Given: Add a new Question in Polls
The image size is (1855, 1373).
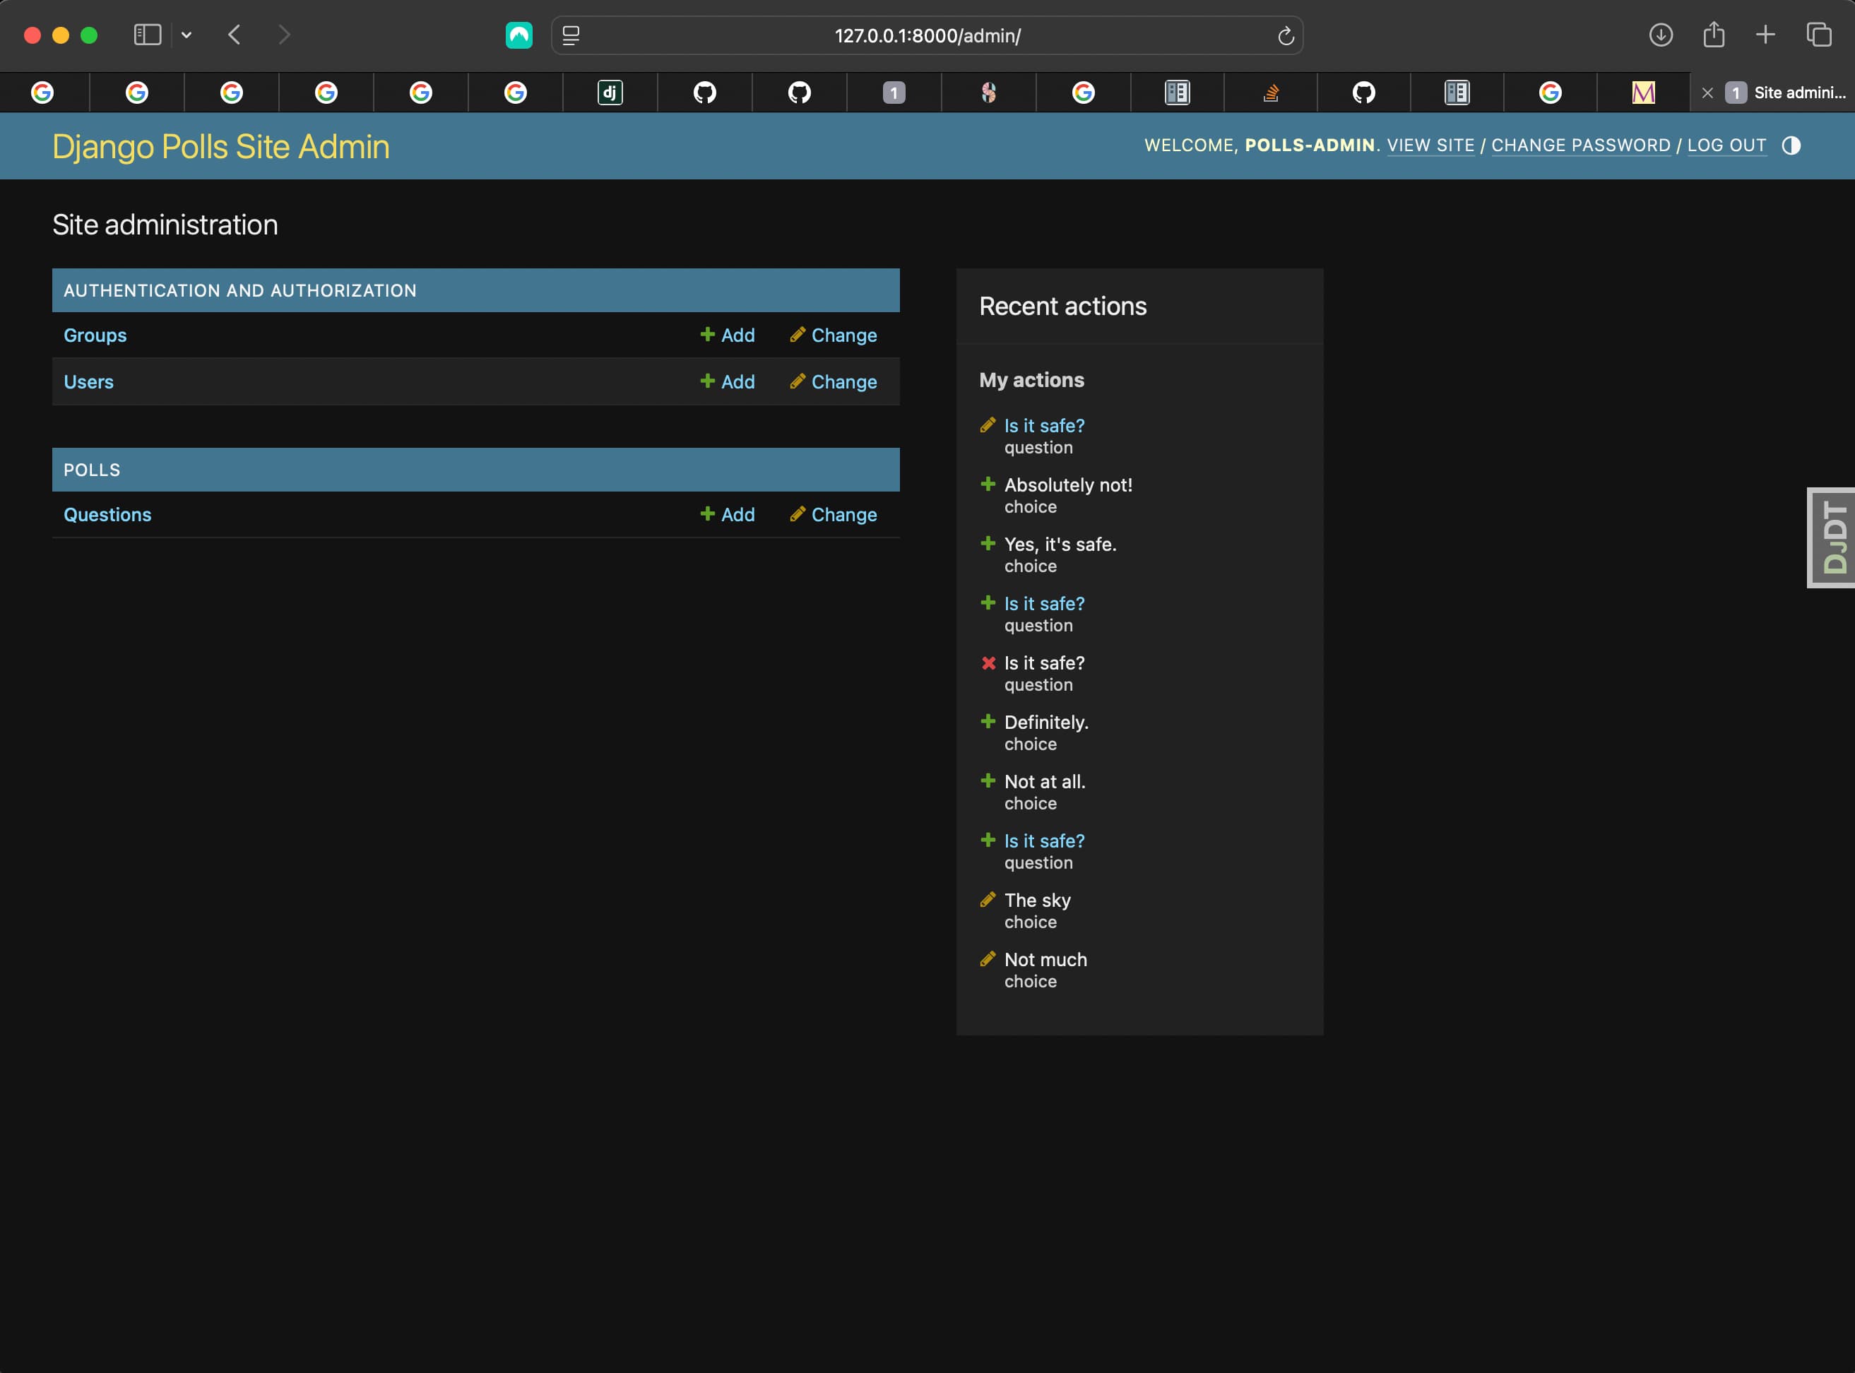Looking at the screenshot, I should coord(727,514).
